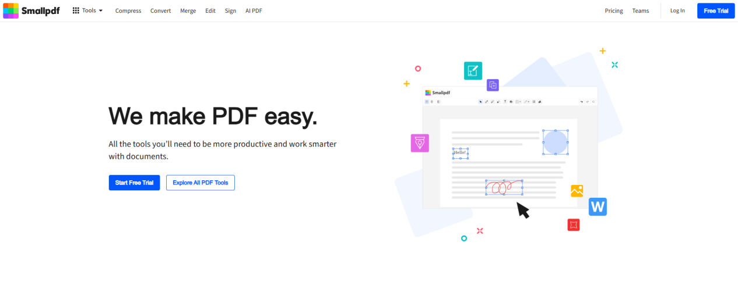Click the Log In link
The image size is (738, 285).
677,10
